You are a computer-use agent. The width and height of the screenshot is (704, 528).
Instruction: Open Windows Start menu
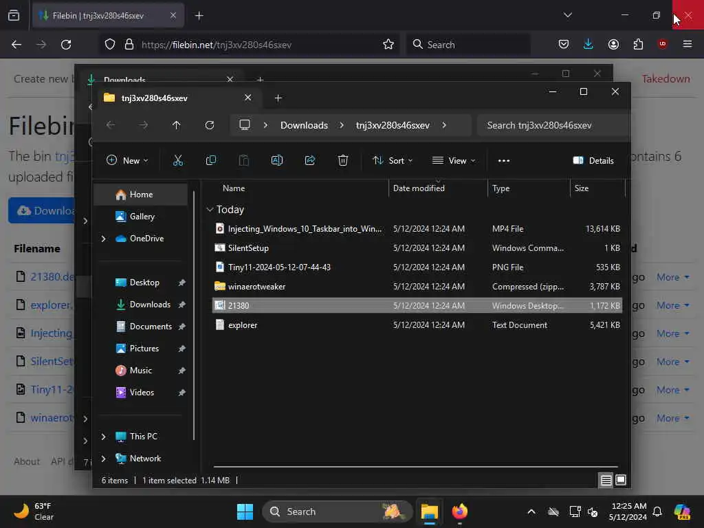[x=245, y=511]
